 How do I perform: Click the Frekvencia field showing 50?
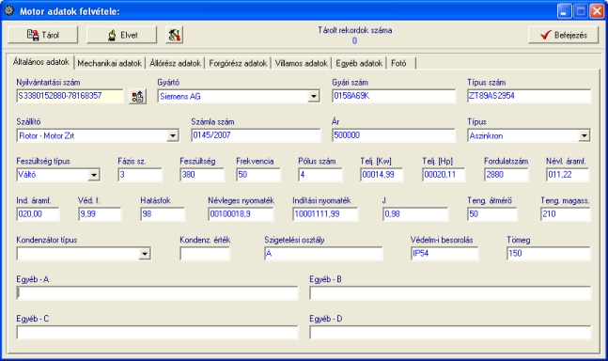coord(258,175)
